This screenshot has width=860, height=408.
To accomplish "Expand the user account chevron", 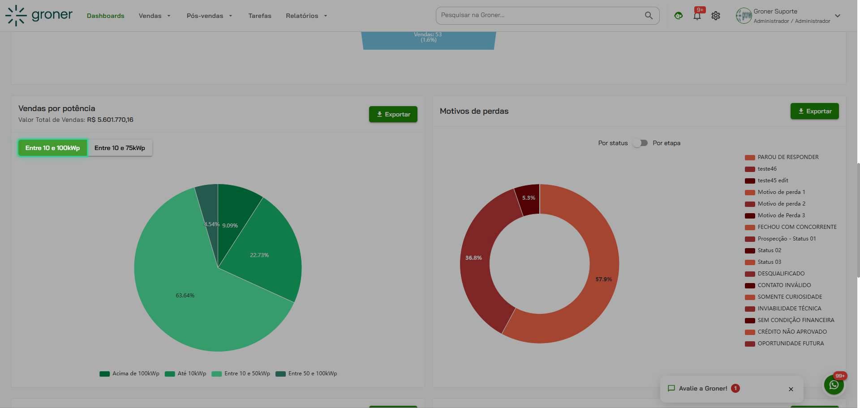I will click(837, 16).
